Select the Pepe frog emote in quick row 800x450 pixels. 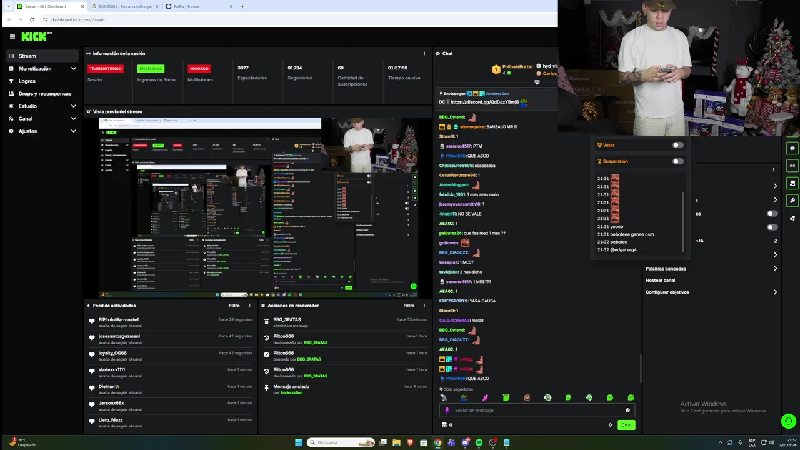pyautogui.click(x=464, y=397)
